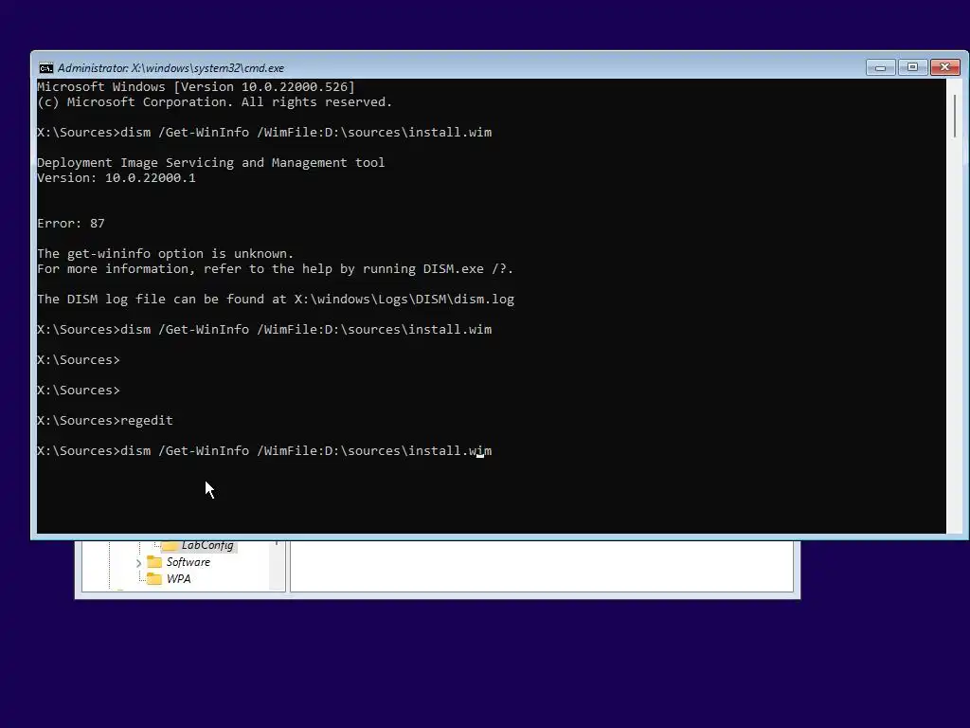
Task: Close the Administrator cmd.exe window
Action: coord(944,67)
